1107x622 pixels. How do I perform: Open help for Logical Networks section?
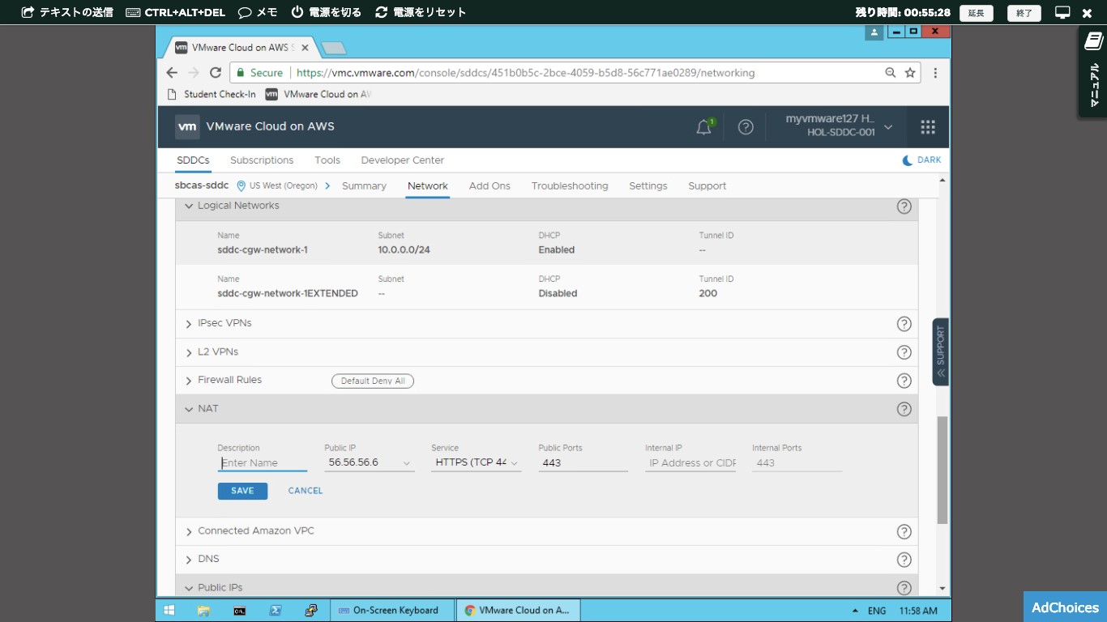pos(904,207)
